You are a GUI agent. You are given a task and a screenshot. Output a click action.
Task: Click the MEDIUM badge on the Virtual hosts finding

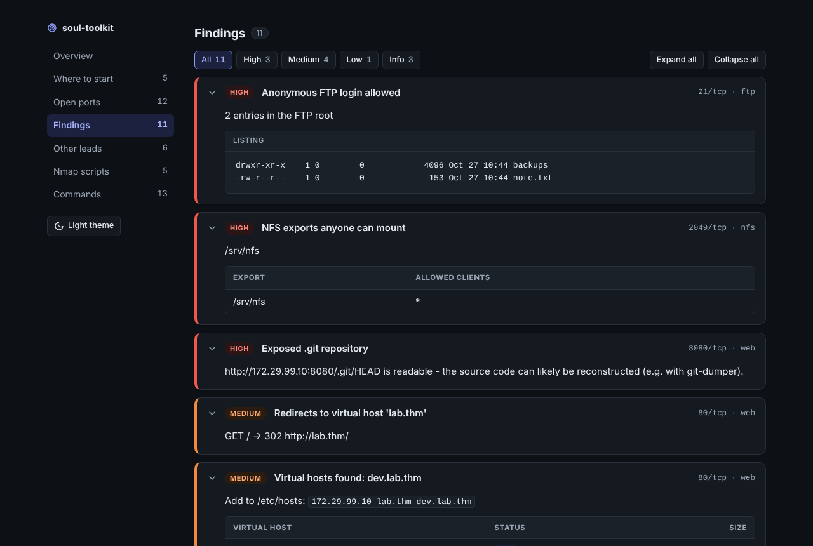[246, 478]
